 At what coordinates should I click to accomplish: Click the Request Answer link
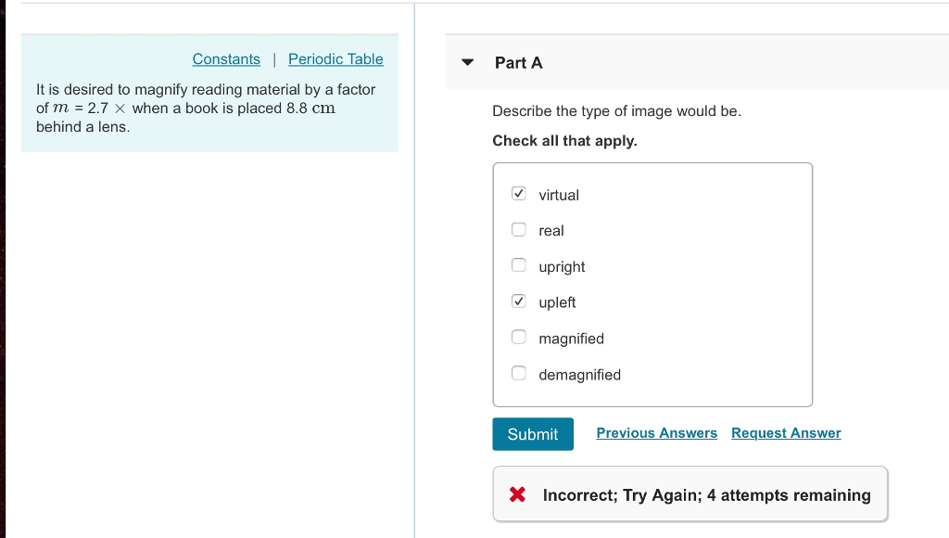(786, 432)
